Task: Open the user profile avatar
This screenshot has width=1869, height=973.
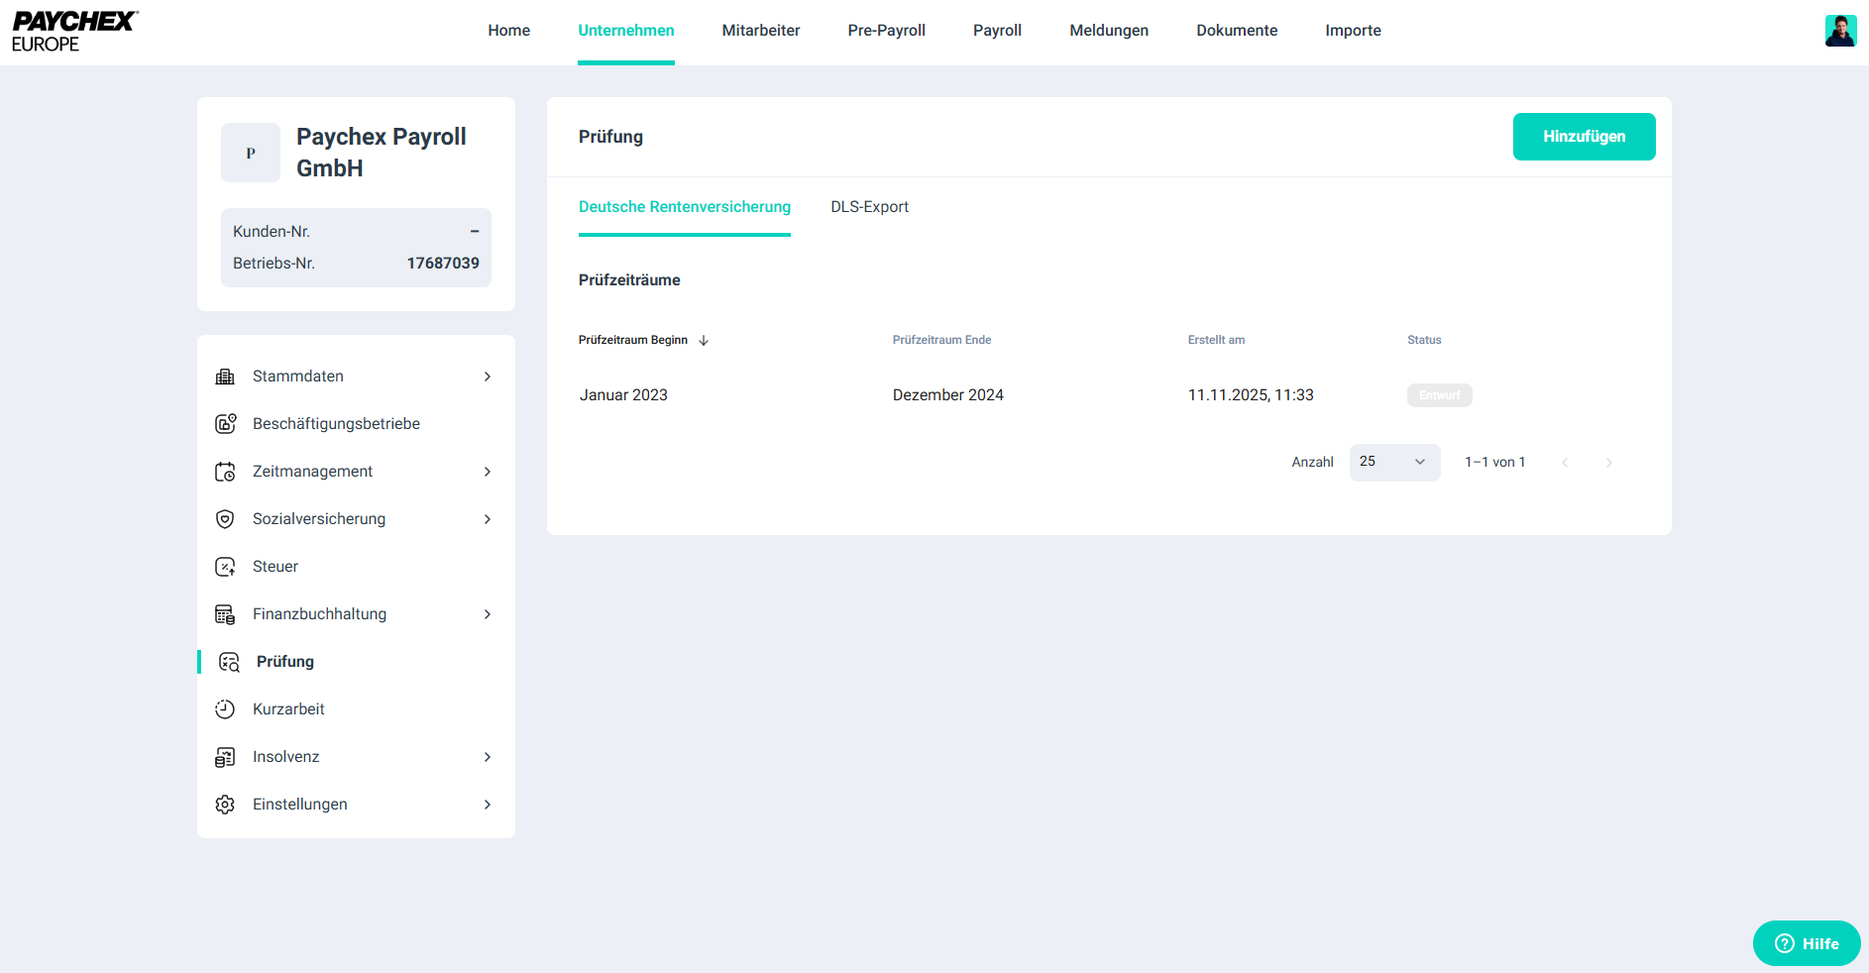Action: click(x=1840, y=31)
